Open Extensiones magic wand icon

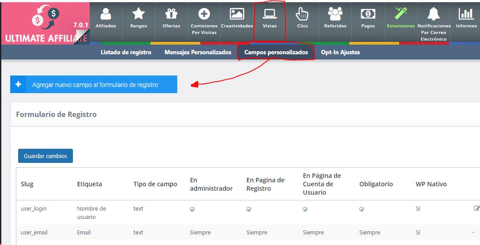tap(401, 14)
